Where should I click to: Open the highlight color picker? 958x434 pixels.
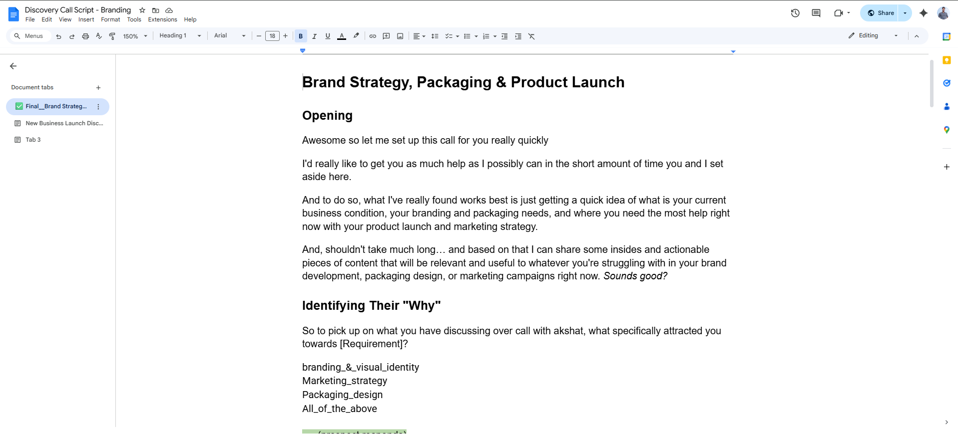(x=356, y=36)
